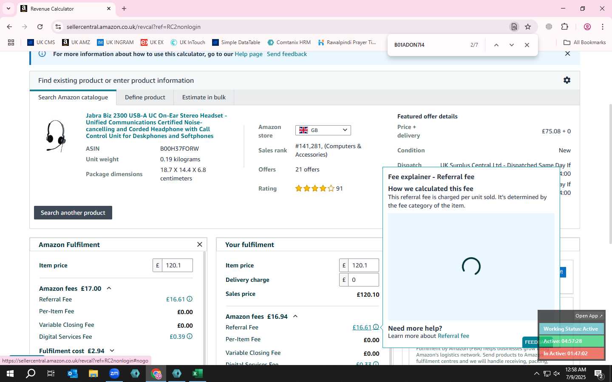Screen dimensions: 612x382
Task: Bookmark this page with star icon
Action: coord(528,27)
